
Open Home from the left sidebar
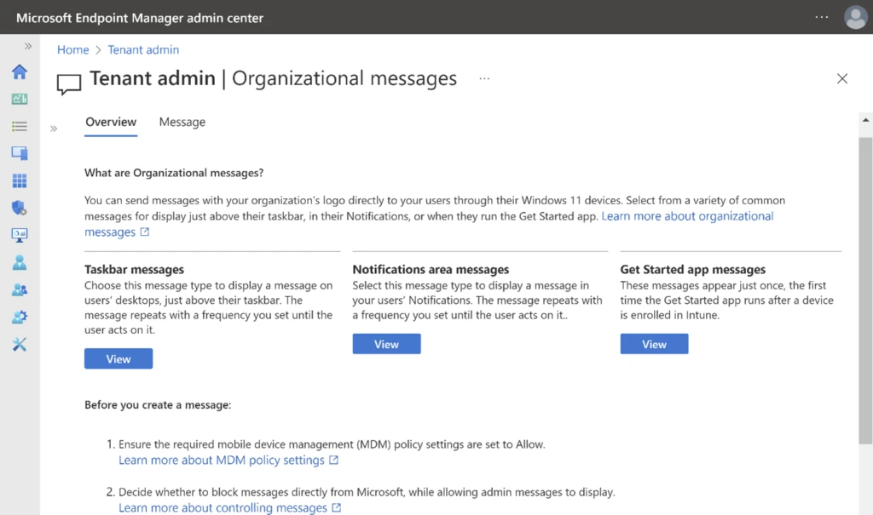[x=19, y=72]
